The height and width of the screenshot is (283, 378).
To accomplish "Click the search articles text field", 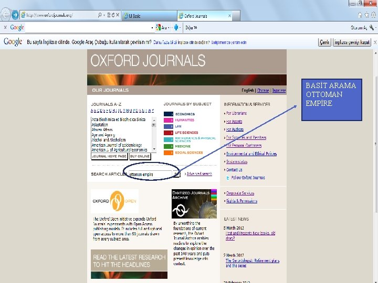I will (x=150, y=174).
